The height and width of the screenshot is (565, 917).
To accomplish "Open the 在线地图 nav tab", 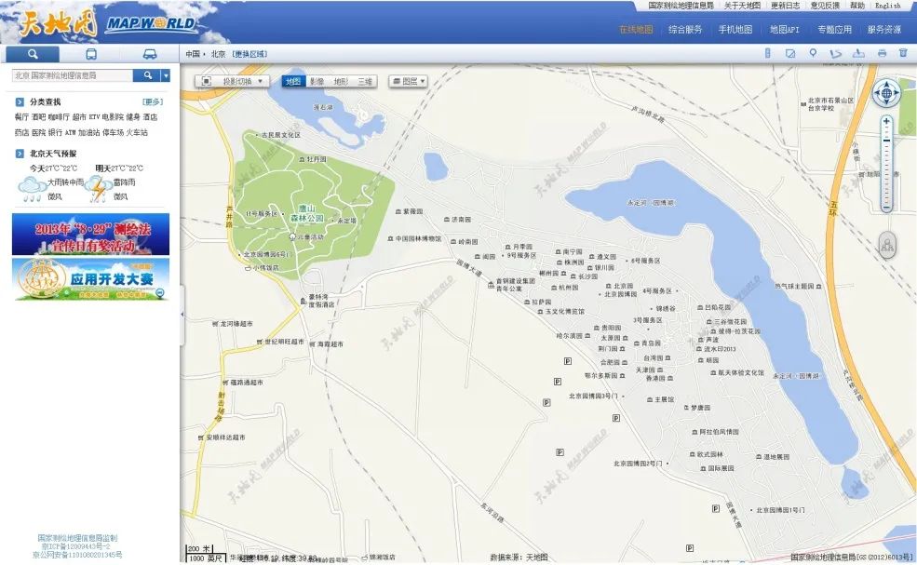I will (636, 29).
